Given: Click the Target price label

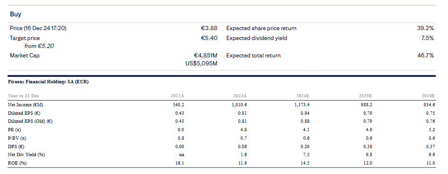Looking at the screenshot, I should point(25,38).
